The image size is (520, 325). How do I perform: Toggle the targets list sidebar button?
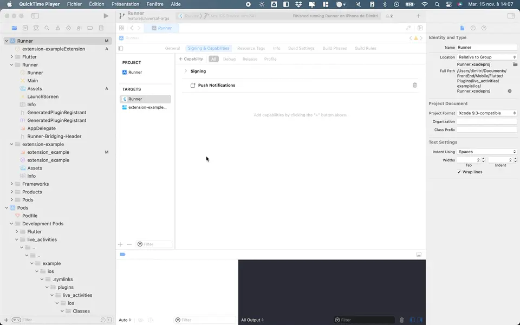[x=121, y=48]
